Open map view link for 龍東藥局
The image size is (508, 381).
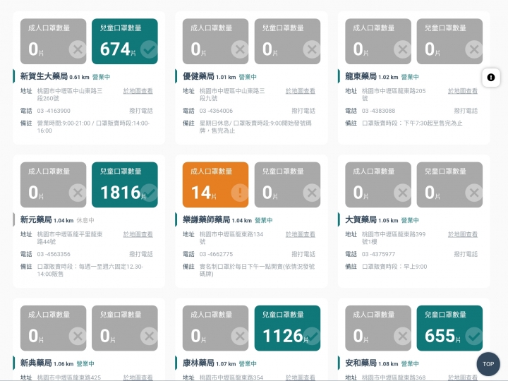[463, 91]
